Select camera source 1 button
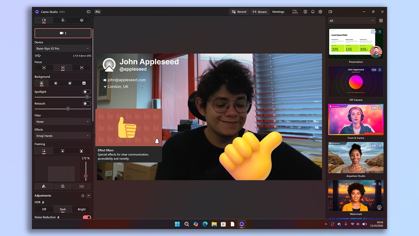419x236 pixels. click(x=63, y=33)
